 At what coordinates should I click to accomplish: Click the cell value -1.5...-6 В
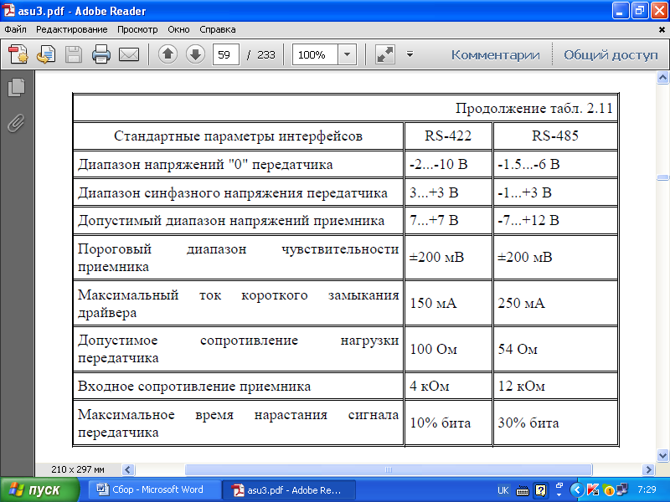528,164
